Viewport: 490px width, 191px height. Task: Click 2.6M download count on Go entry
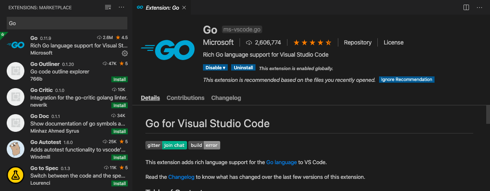105,37
